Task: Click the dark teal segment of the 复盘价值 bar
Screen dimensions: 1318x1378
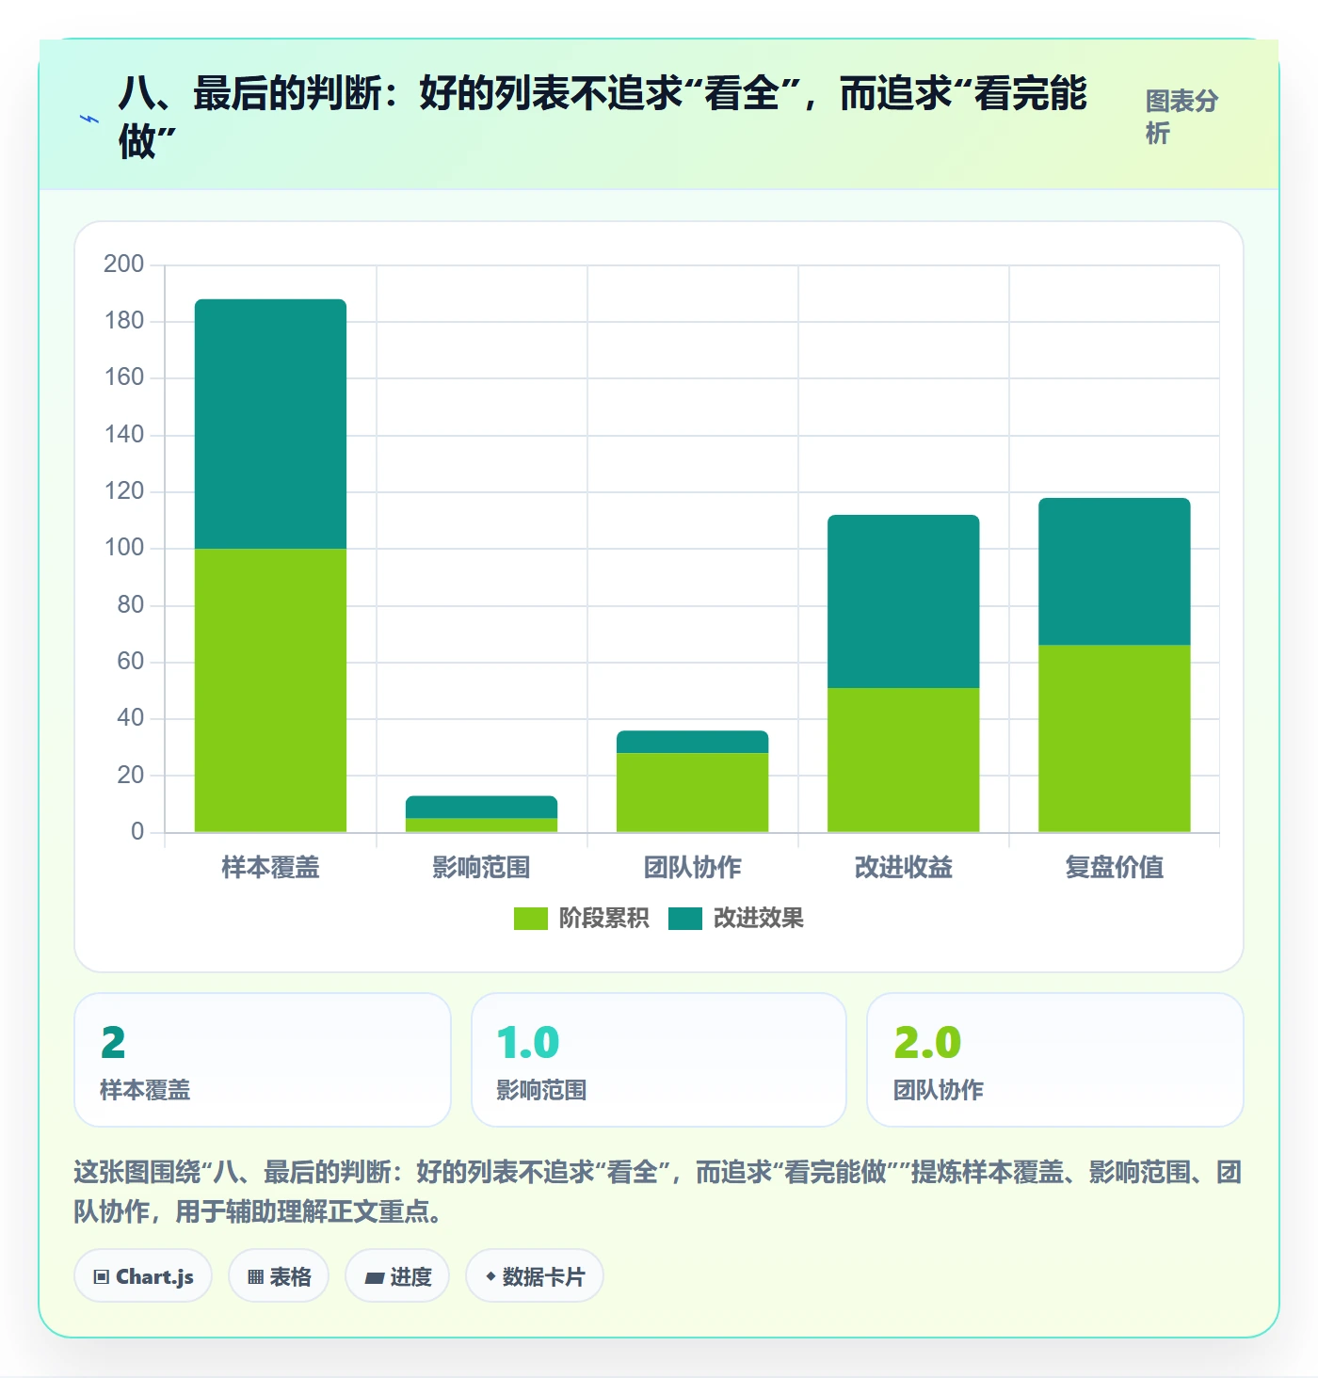Action: [x=1114, y=571]
